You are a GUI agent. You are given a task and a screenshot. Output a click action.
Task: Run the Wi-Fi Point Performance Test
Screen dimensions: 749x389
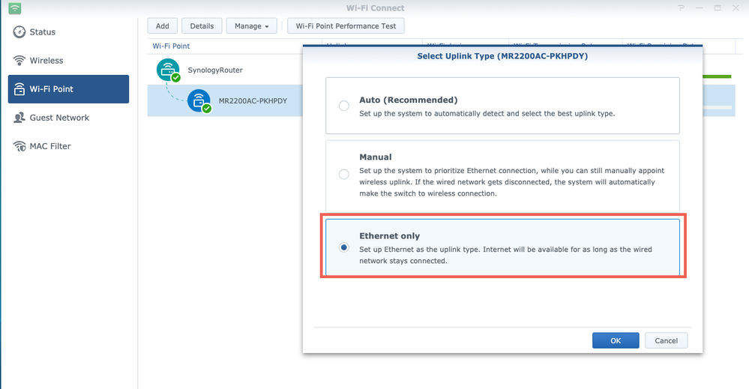pyautogui.click(x=346, y=25)
